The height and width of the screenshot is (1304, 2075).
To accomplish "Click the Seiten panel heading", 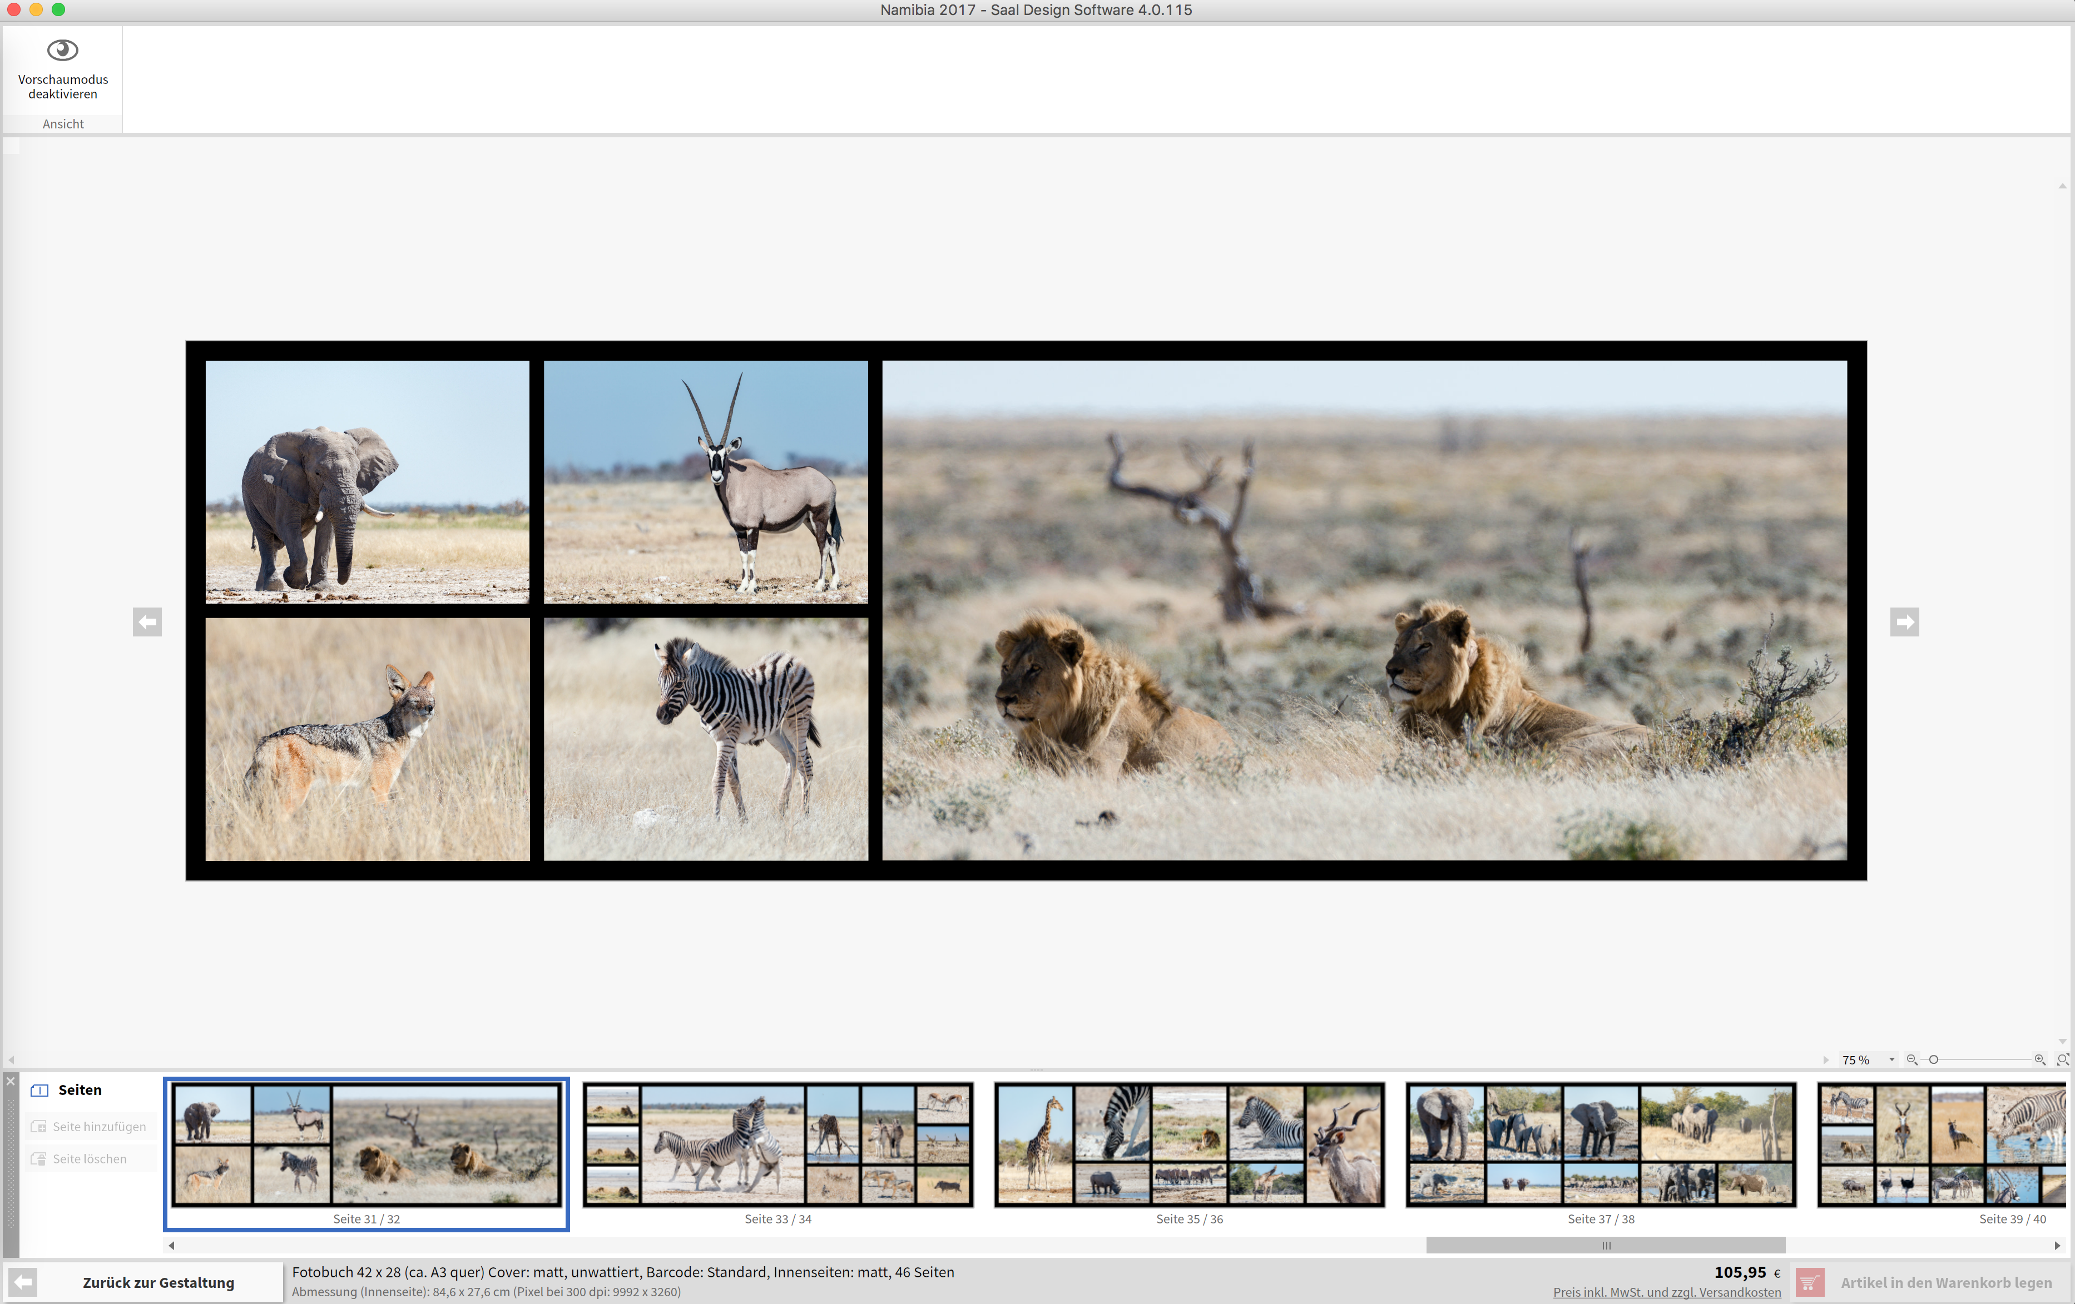I will [x=80, y=1091].
